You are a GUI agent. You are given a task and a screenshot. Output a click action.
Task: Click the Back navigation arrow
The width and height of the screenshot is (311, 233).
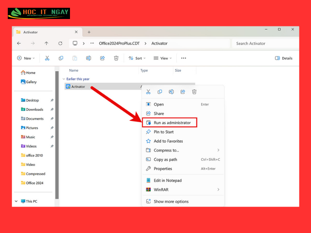click(x=19, y=43)
